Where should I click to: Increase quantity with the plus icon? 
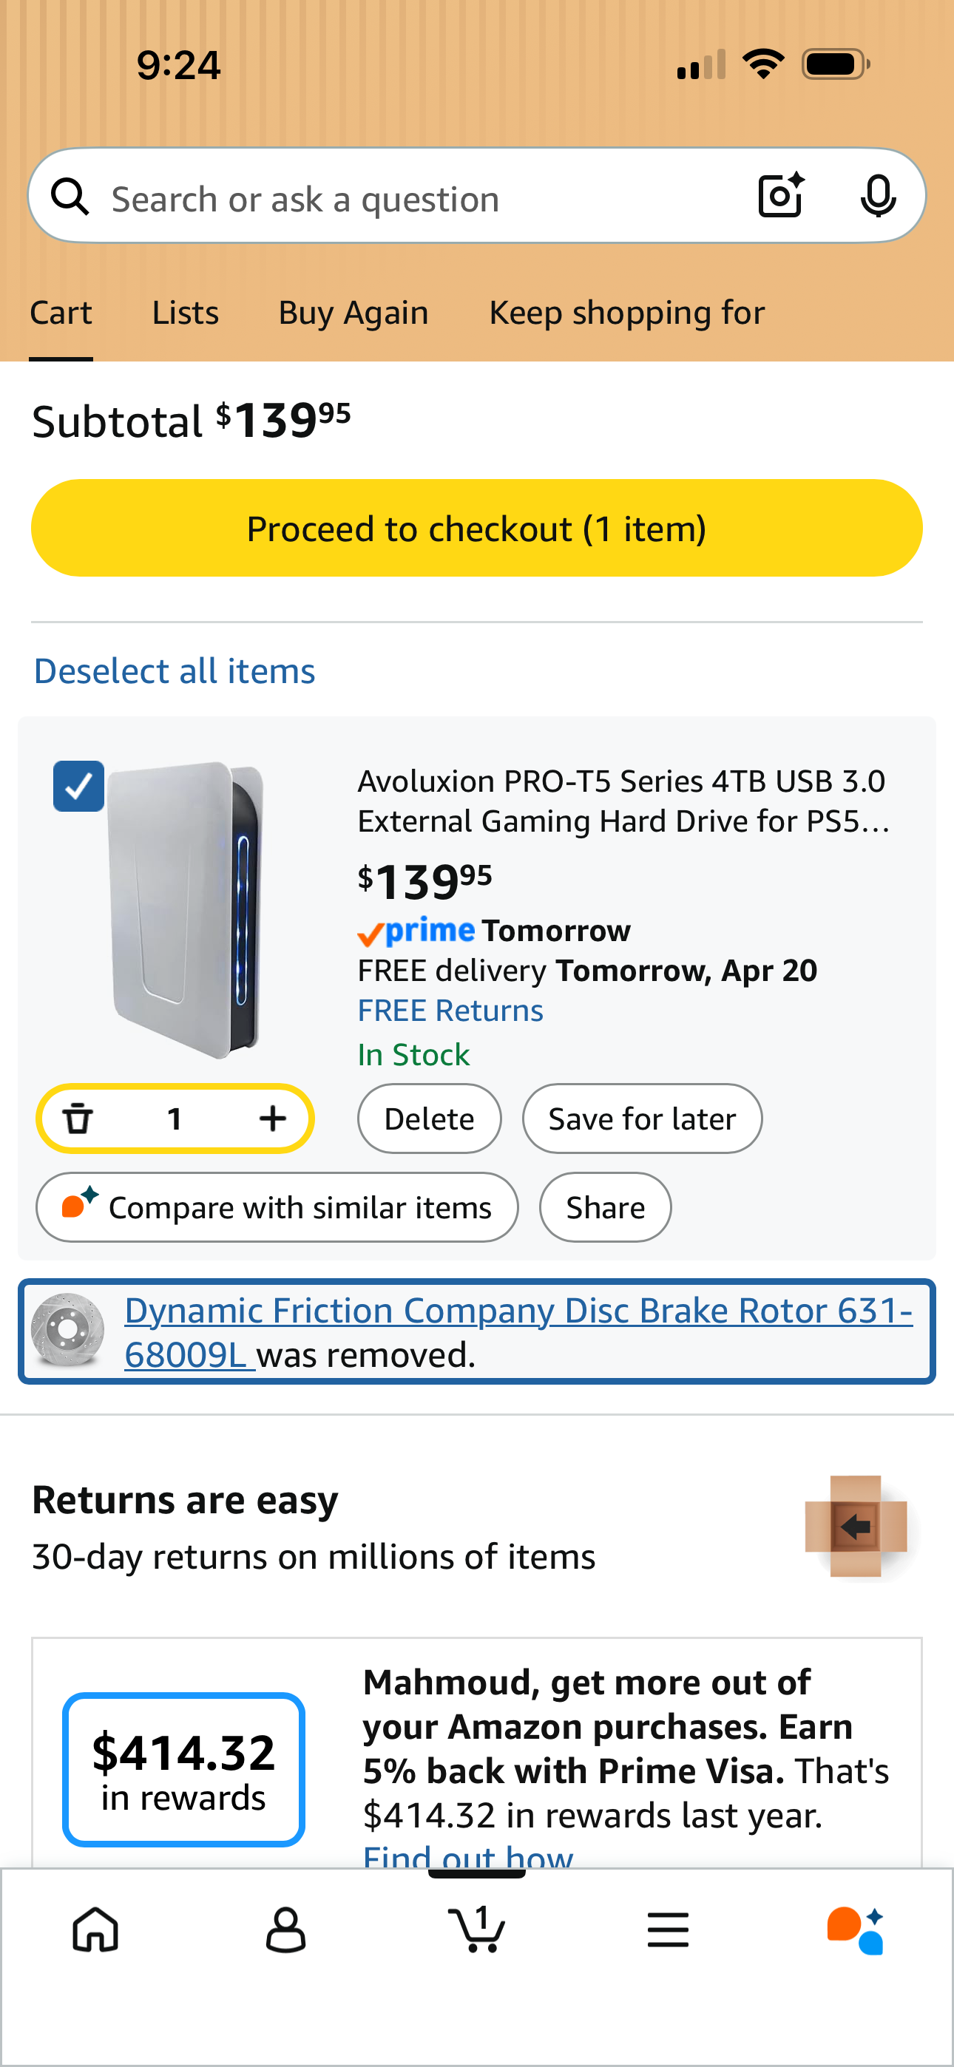[x=273, y=1118]
